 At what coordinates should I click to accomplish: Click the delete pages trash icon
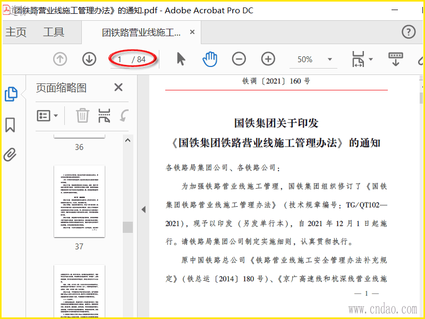click(82, 115)
